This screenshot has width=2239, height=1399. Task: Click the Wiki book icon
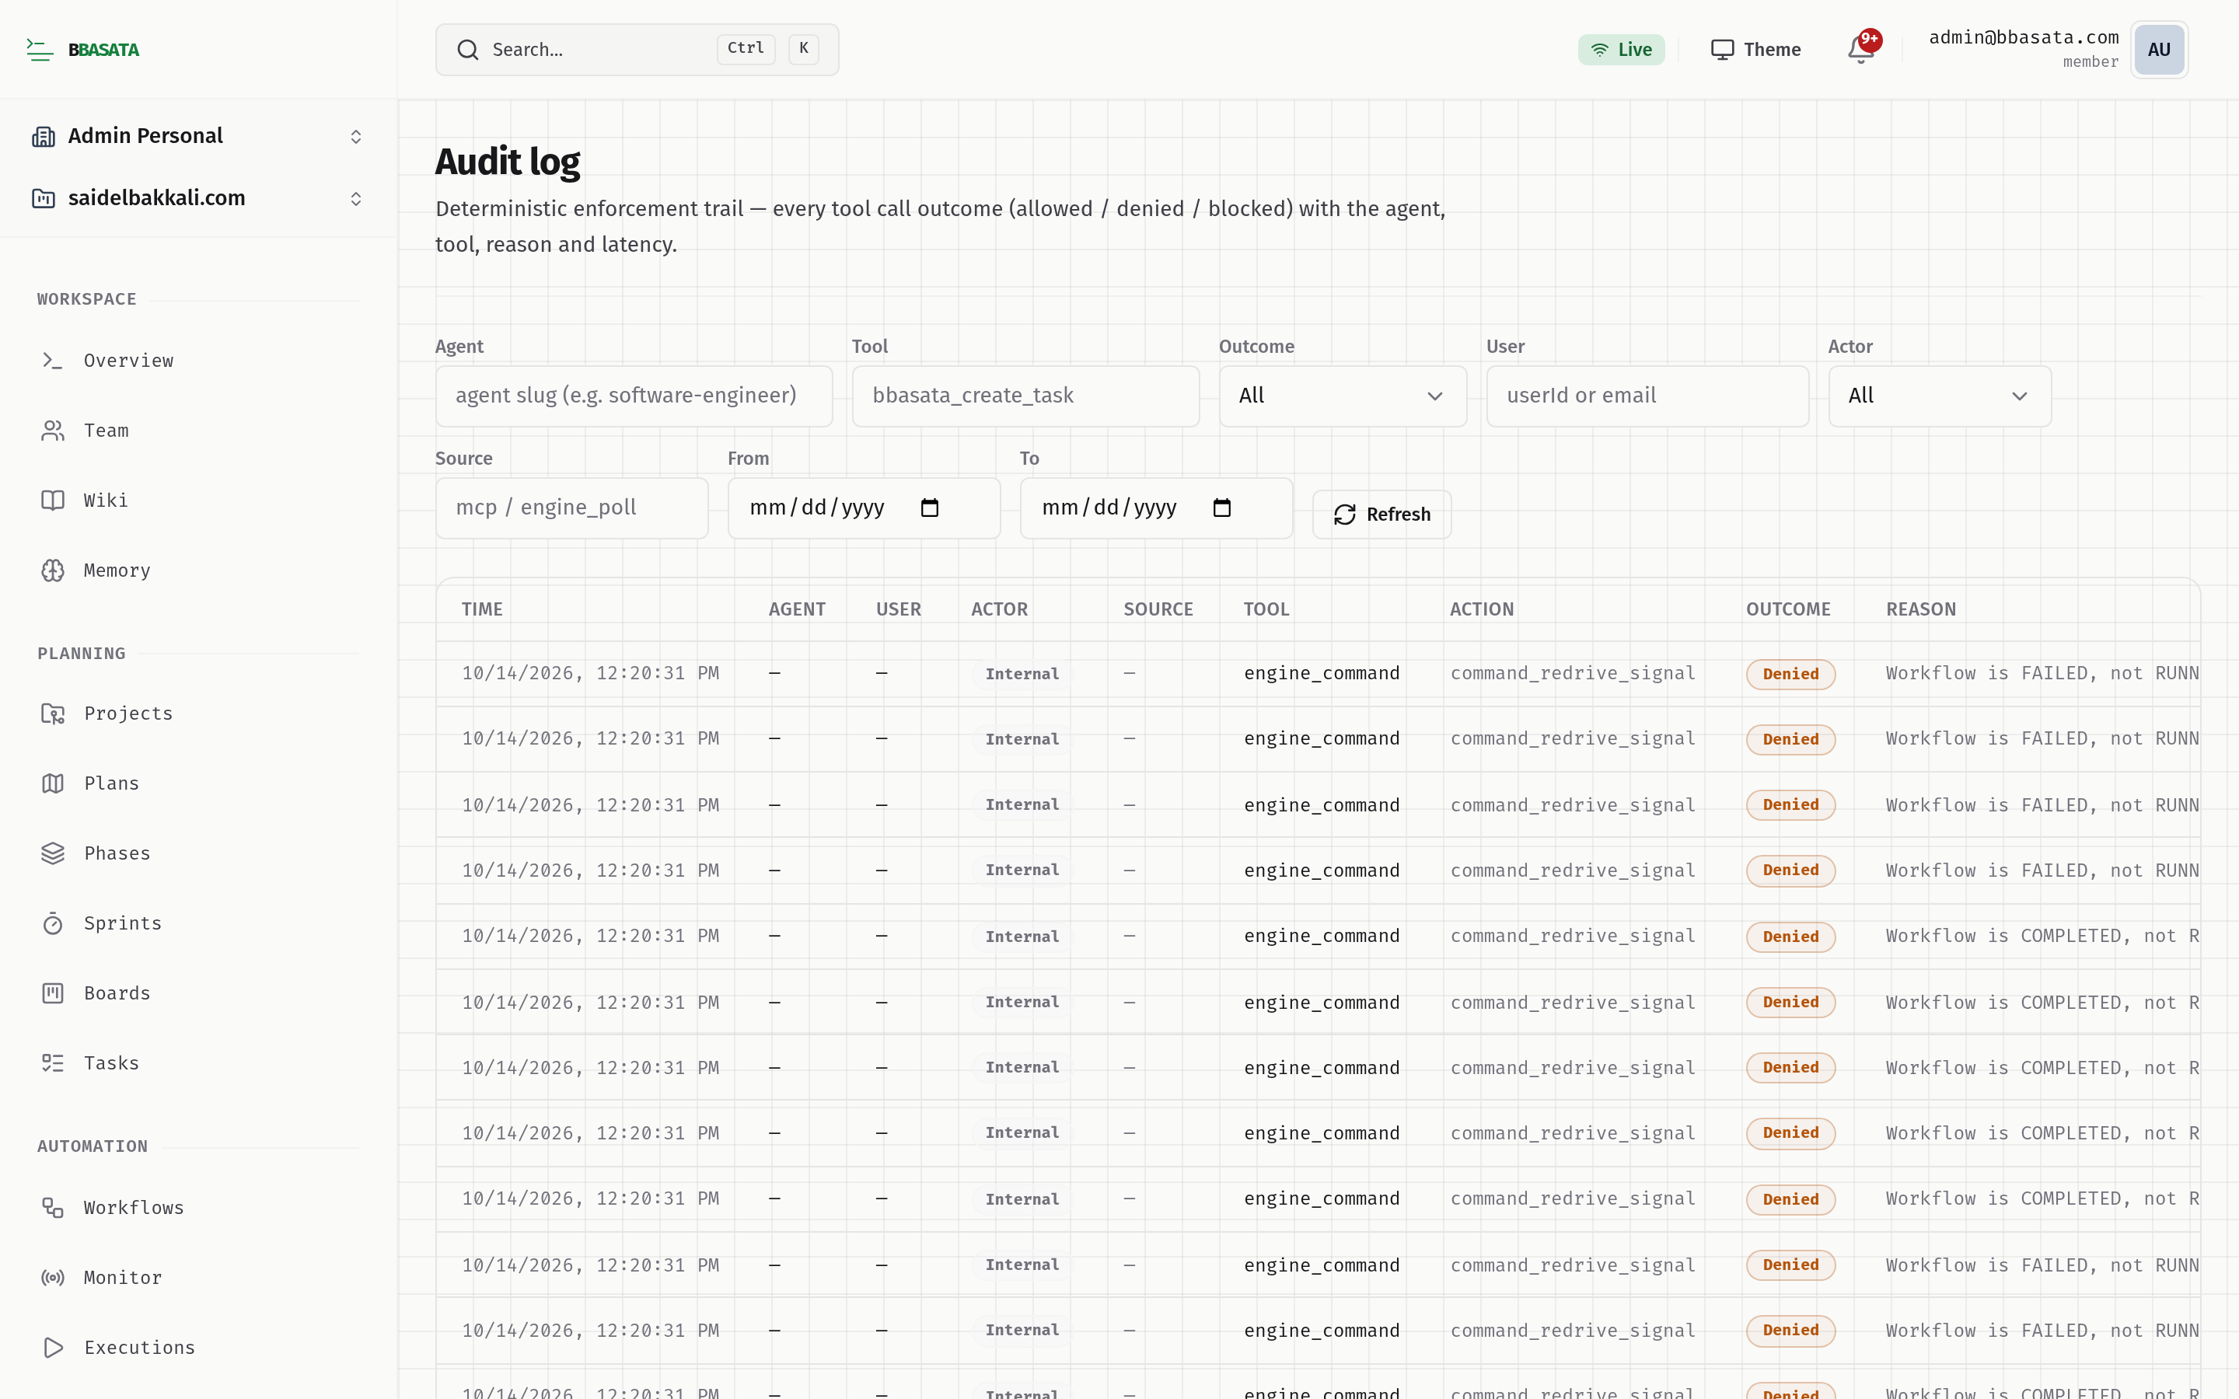click(x=53, y=501)
